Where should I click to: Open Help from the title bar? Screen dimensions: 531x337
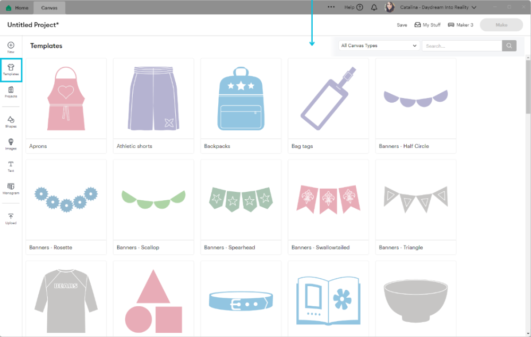[x=354, y=7]
